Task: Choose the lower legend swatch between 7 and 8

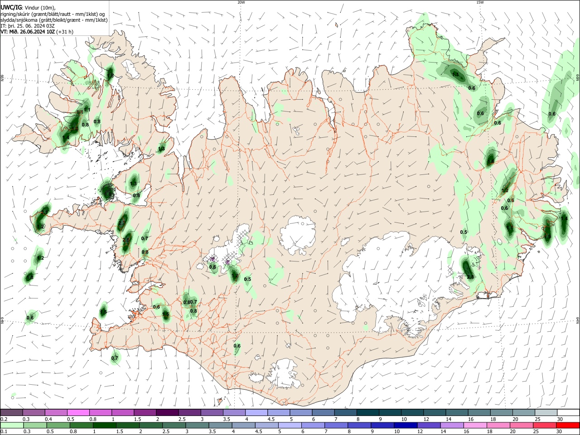Action: (x=336, y=425)
